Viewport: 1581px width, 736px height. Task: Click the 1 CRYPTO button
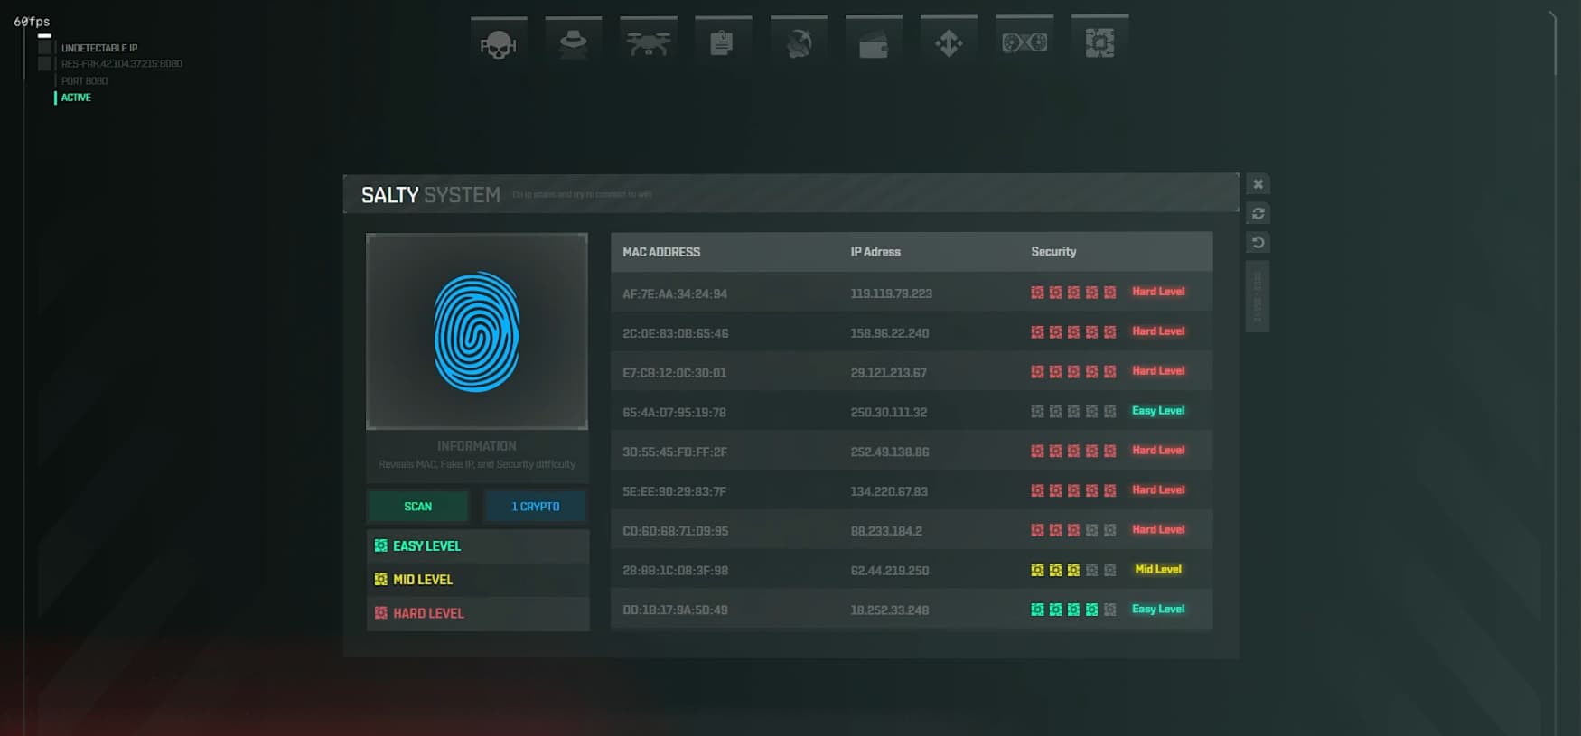click(536, 507)
